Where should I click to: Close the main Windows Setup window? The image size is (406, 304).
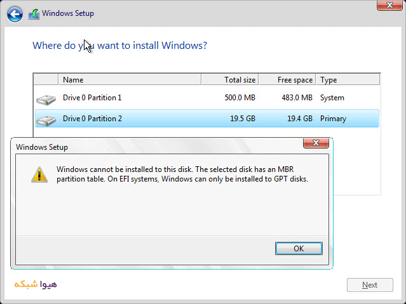(x=389, y=6)
